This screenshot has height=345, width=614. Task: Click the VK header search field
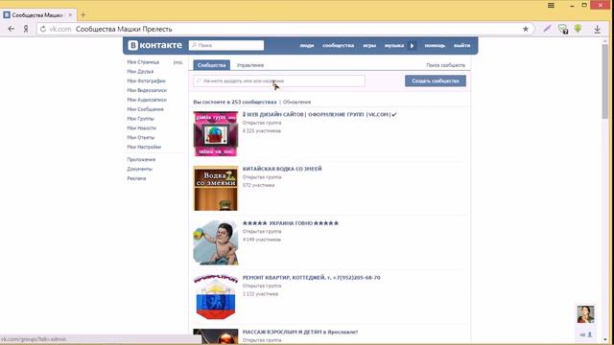pos(226,45)
